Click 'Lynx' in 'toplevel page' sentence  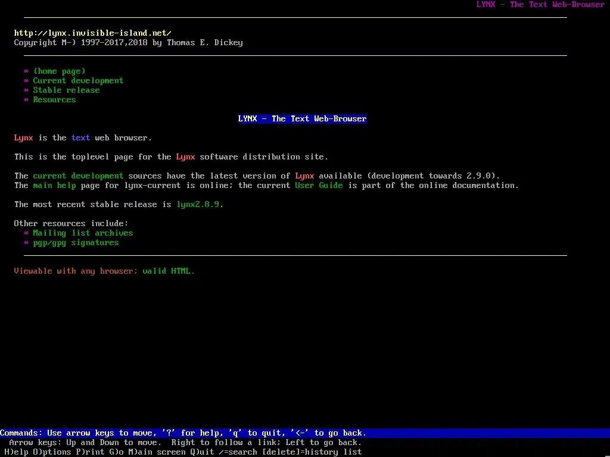186,156
